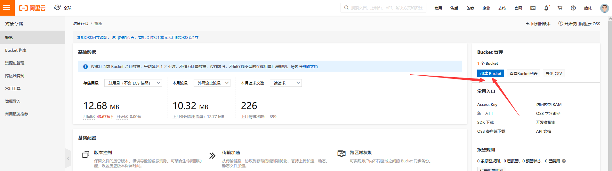Screen dimensions: 612x171
Task: Click the search magnifier icon
Action: tap(346, 8)
